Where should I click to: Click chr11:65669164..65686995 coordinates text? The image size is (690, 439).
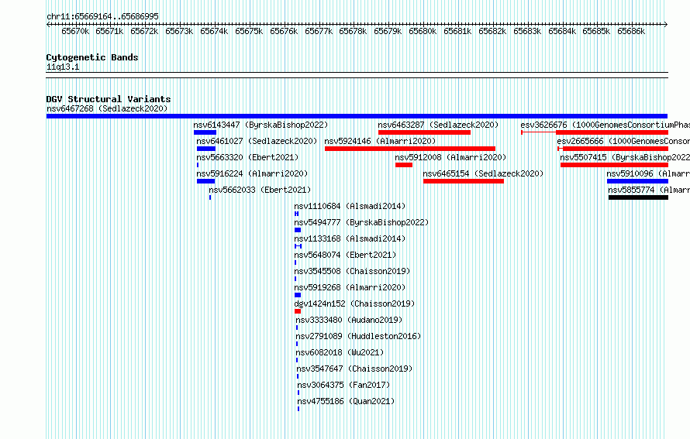pyautogui.click(x=102, y=16)
